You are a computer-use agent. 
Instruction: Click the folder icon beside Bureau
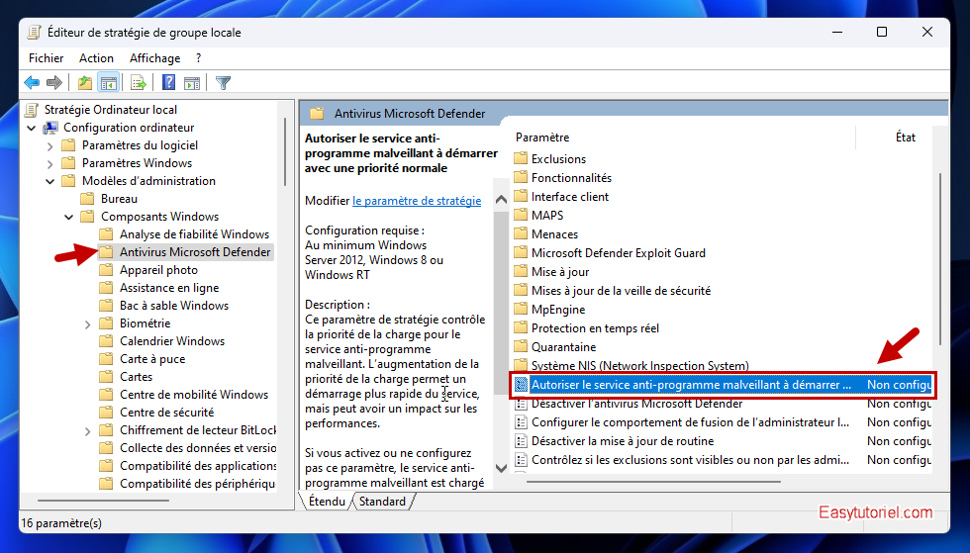(x=87, y=199)
